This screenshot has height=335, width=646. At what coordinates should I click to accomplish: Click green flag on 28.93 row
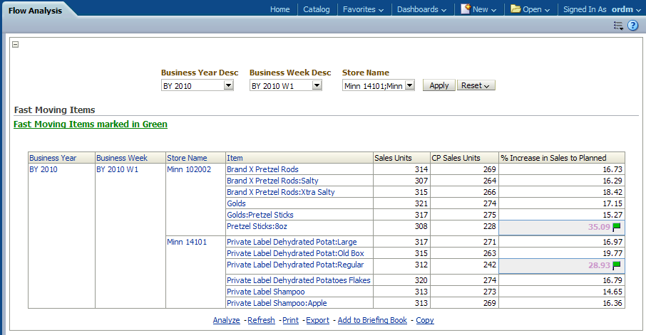pos(617,265)
